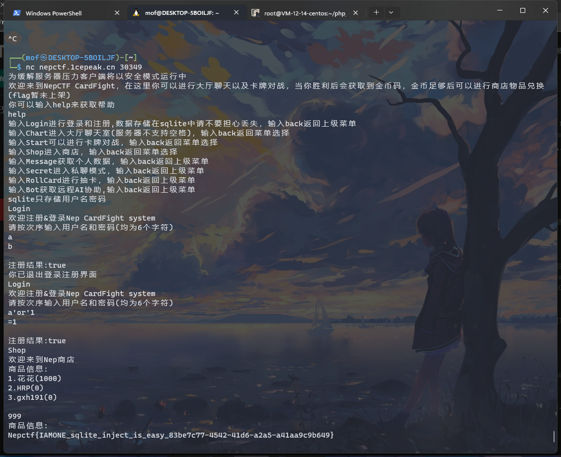This screenshot has height=457, width=561.
Task: Click the '你可以输入help来获取帮助' line
Action: click(61, 104)
